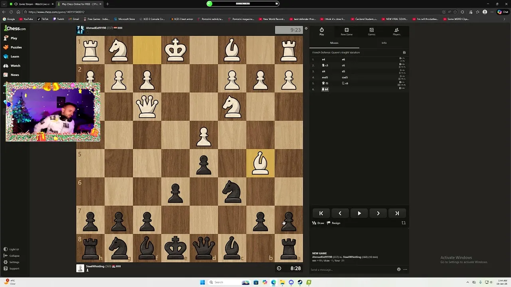The height and width of the screenshot is (287, 511).
Task: Open Support in the sidebar
Action: [x=12, y=268]
